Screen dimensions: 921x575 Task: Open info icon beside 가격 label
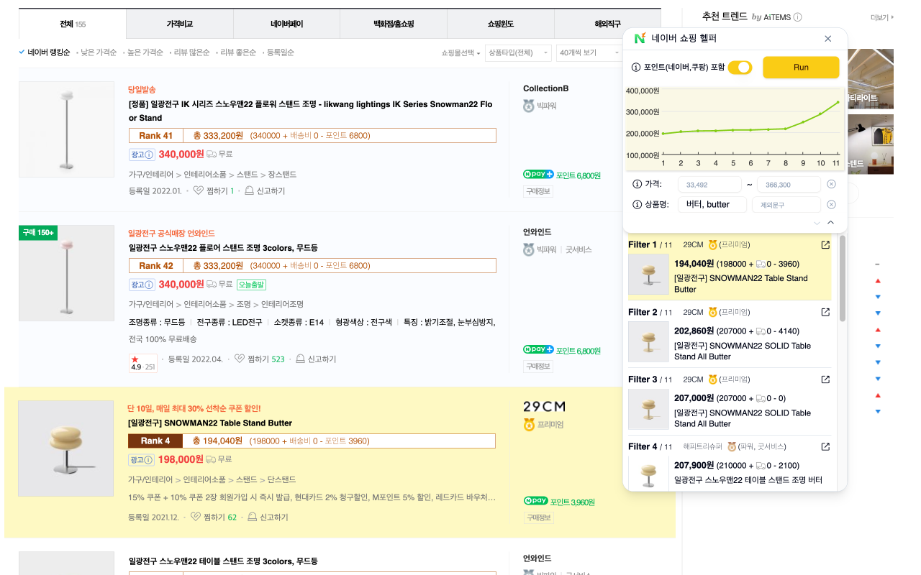tap(636, 185)
